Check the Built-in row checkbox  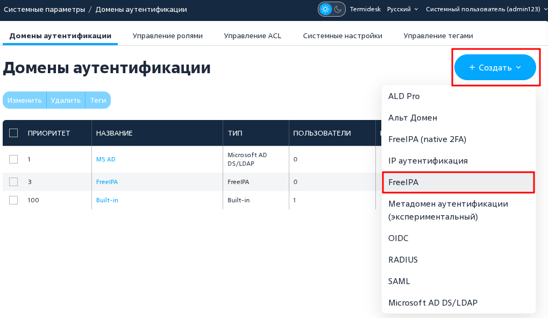click(13, 200)
